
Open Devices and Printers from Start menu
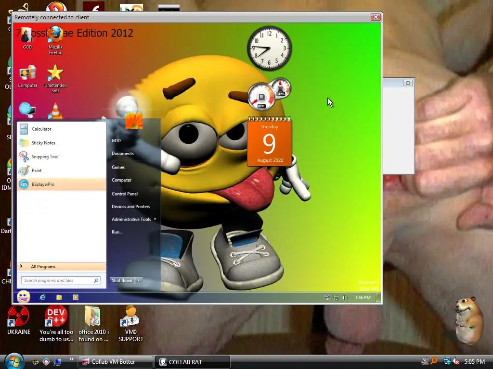130,207
